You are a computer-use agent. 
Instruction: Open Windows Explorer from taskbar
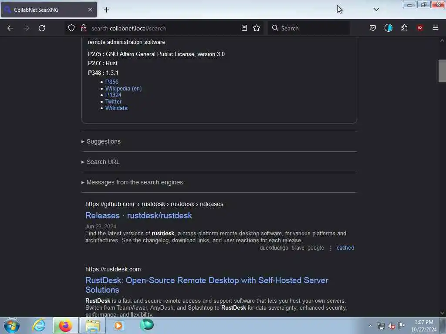93,325
